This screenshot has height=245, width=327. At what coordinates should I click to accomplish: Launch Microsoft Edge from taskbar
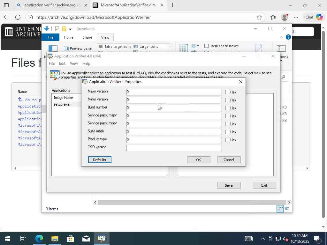pyautogui.click(x=39, y=239)
